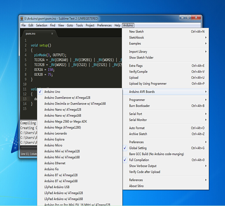
Task: Open the File menu
Action: [24, 26]
